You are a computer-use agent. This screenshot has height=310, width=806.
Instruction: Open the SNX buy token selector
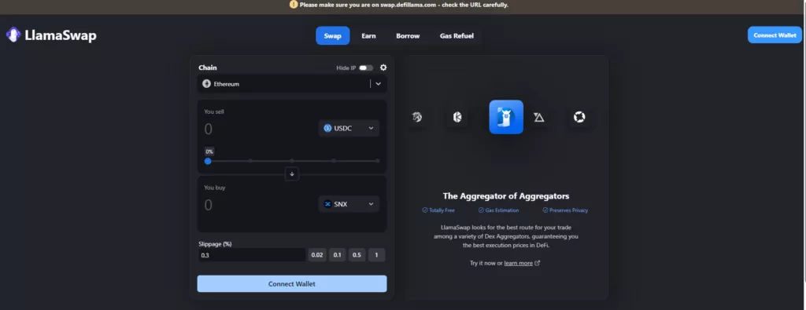[349, 204]
